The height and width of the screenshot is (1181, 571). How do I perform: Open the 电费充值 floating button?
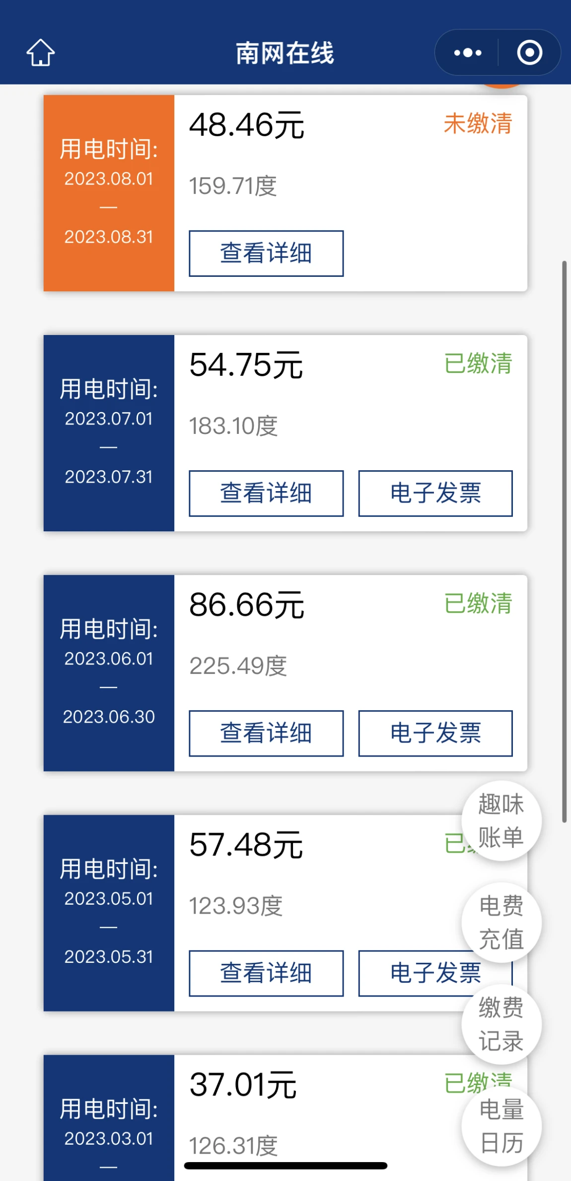501,923
